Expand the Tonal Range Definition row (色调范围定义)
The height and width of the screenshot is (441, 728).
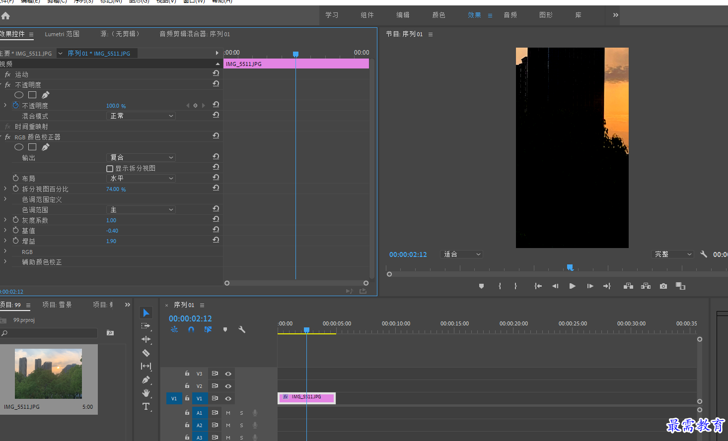(5, 199)
